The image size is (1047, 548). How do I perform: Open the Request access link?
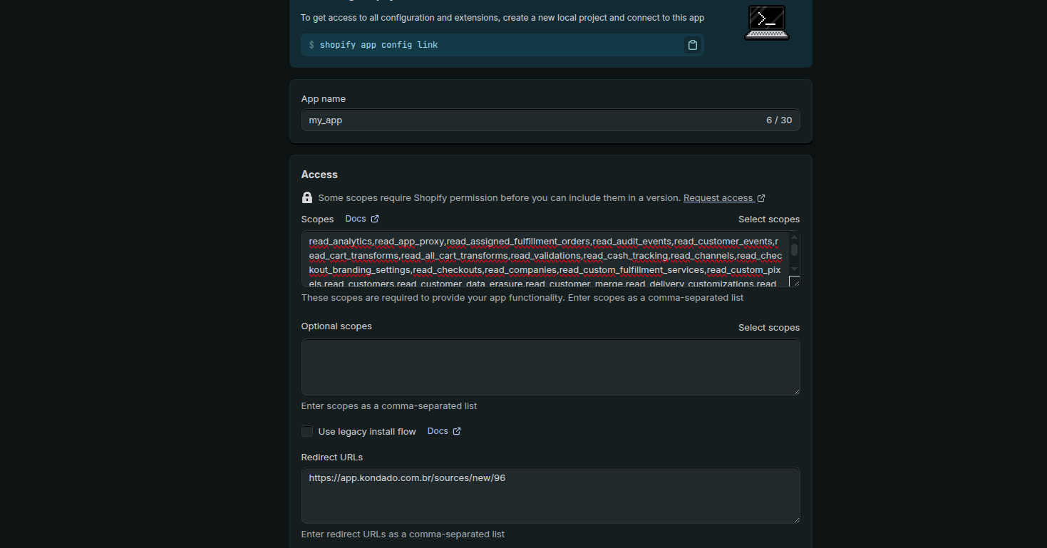point(718,198)
